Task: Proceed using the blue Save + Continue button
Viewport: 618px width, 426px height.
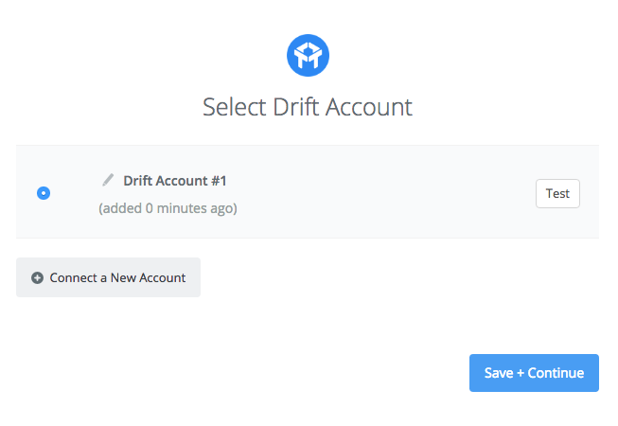Action: click(x=534, y=373)
